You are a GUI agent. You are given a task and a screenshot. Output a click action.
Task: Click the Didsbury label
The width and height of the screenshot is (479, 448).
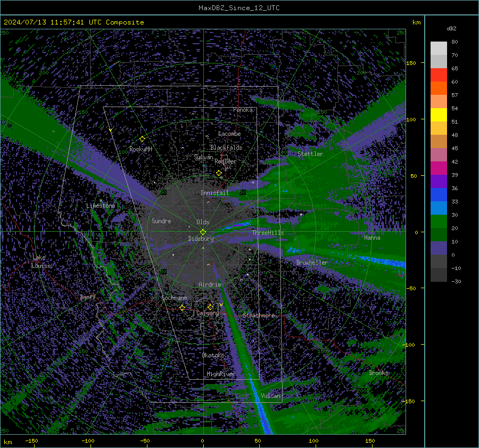201,239
